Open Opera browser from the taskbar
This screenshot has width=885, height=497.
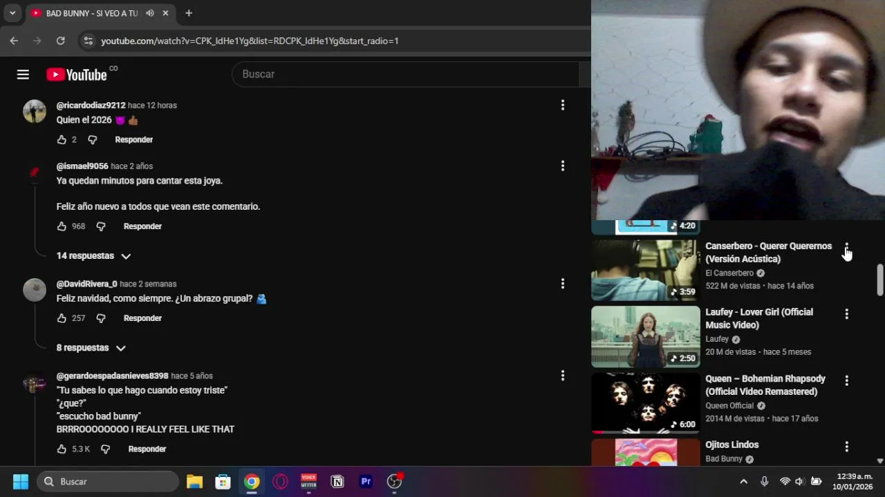(x=280, y=481)
